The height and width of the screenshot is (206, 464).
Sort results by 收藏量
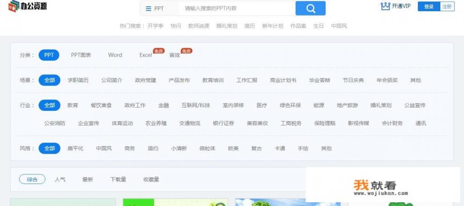tap(151, 179)
